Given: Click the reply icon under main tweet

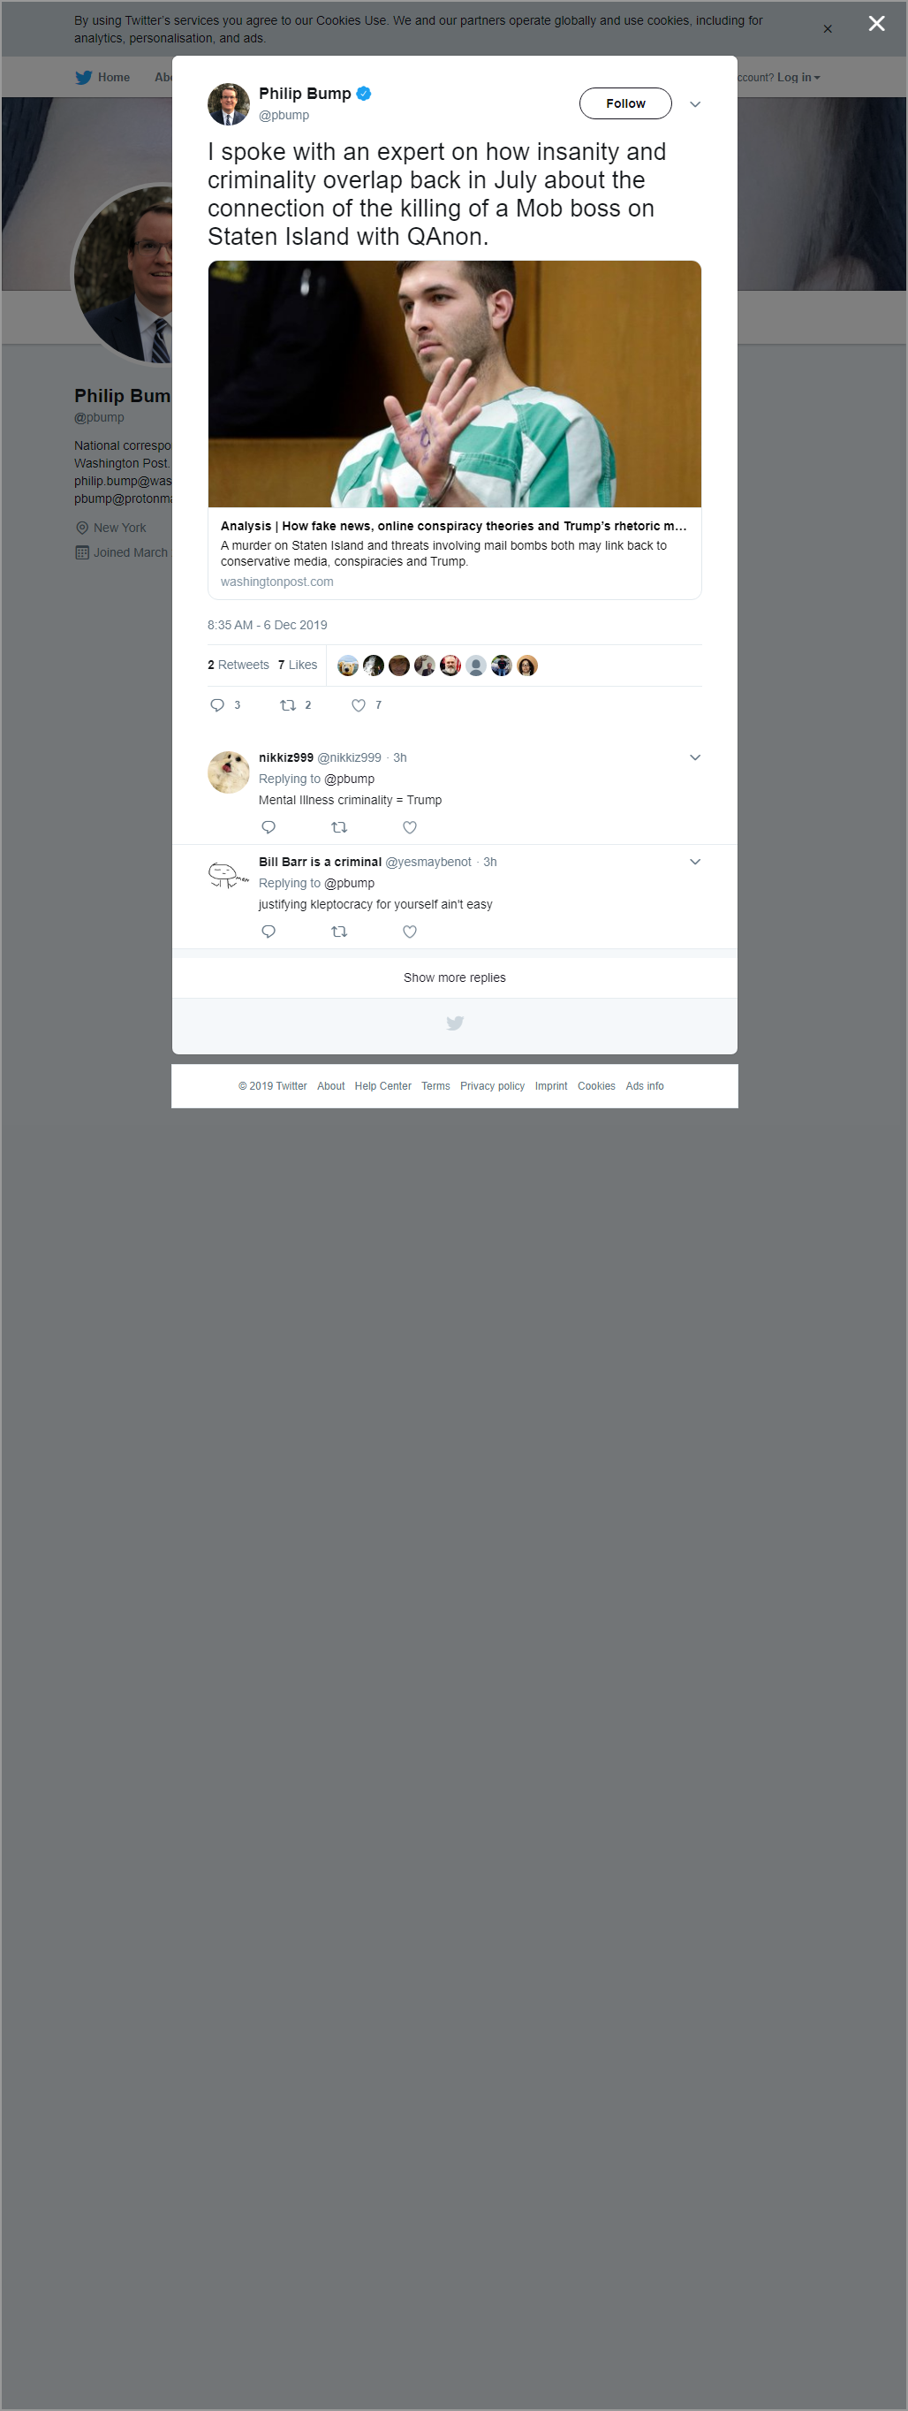Looking at the screenshot, I should [x=217, y=704].
